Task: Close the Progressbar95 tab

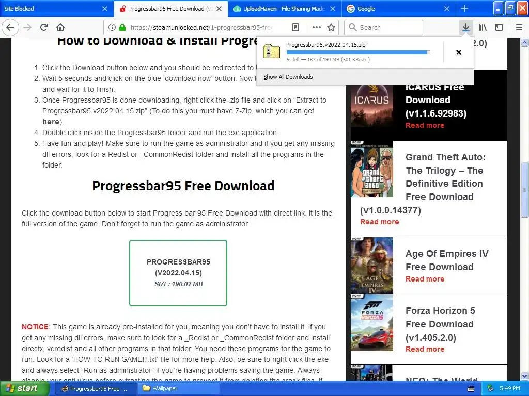Action: click(219, 9)
